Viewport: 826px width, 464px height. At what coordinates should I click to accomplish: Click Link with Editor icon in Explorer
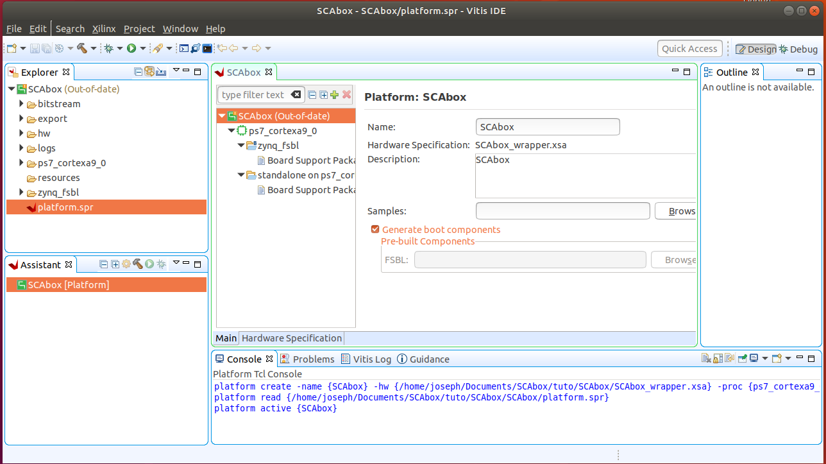[x=149, y=72]
